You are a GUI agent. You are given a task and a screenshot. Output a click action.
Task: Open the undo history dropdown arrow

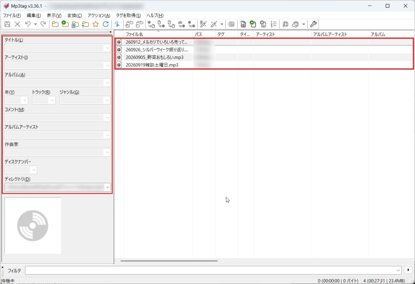(x=36, y=24)
